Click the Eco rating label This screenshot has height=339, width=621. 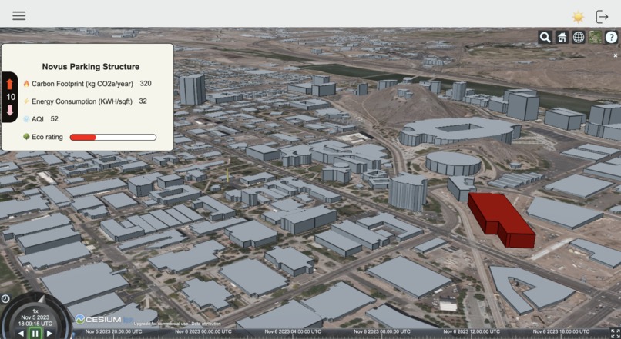[x=47, y=137]
